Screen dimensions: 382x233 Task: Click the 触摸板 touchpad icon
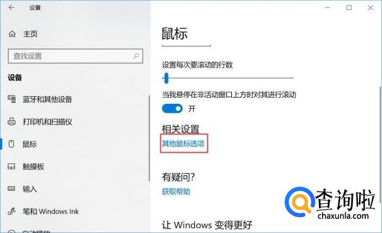coord(11,167)
